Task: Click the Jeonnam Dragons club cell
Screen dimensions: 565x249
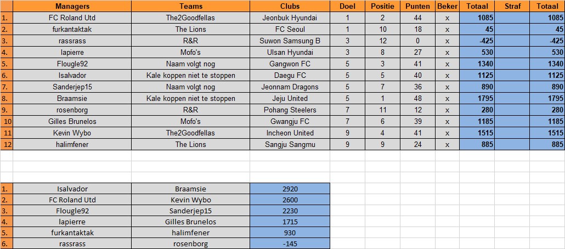Action: point(290,87)
